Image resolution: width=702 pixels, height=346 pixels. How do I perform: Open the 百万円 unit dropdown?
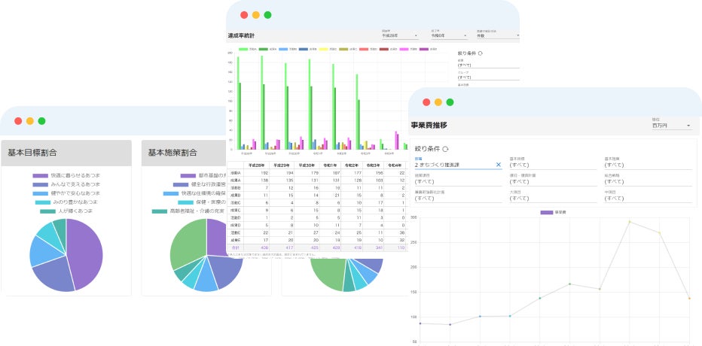click(672, 126)
